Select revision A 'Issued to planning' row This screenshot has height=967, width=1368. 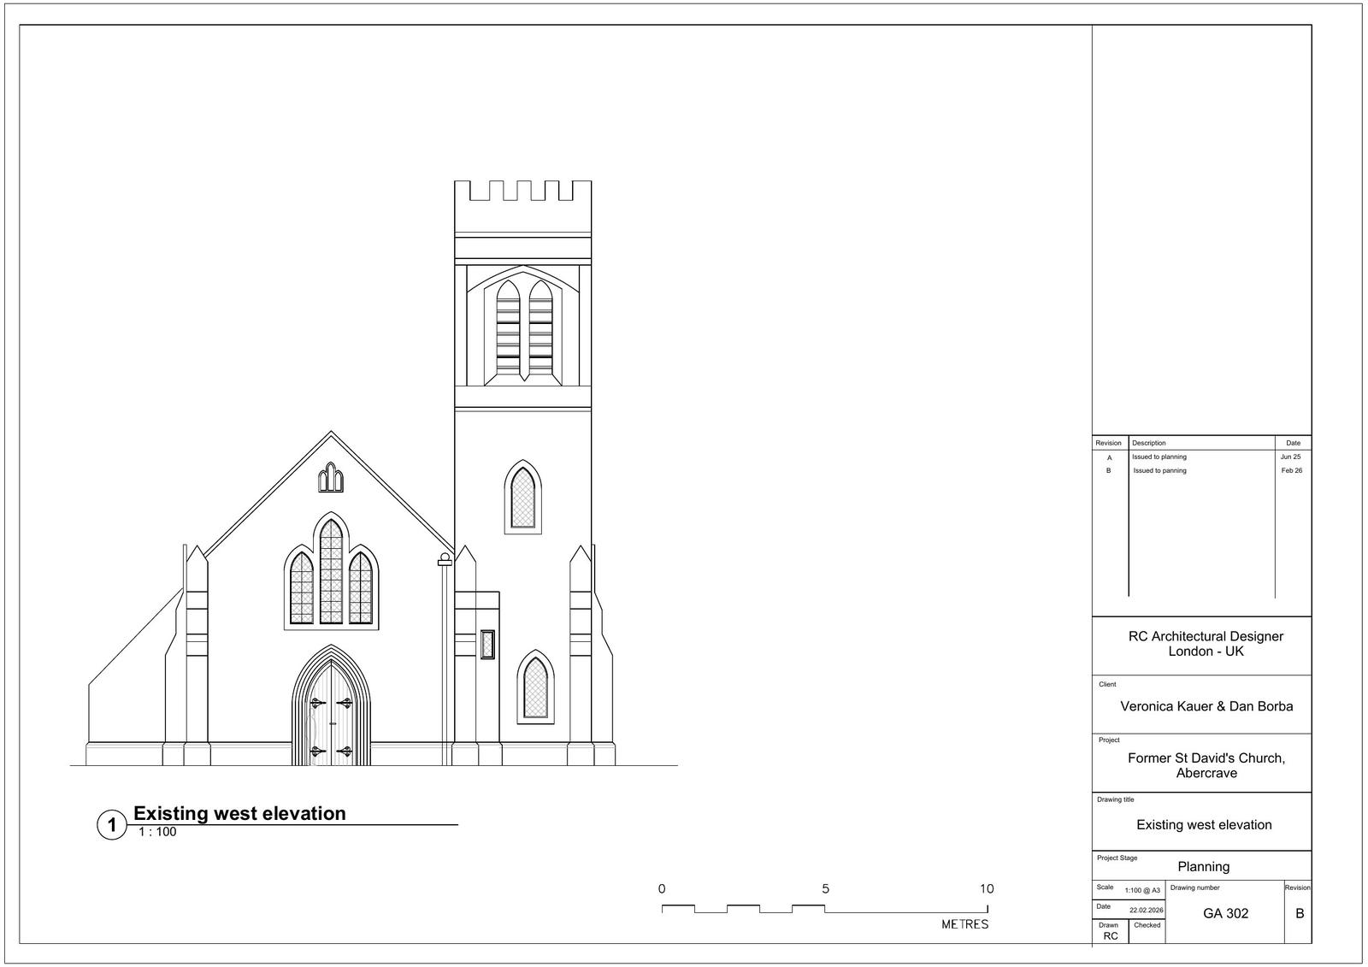click(x=1159, y=457)
